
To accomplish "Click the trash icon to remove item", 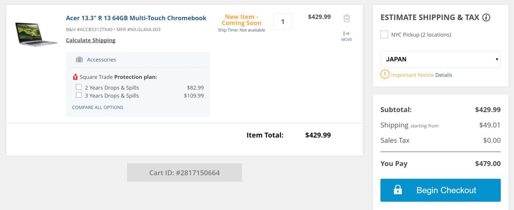I will pyautogui.click(x=347, y=18).
